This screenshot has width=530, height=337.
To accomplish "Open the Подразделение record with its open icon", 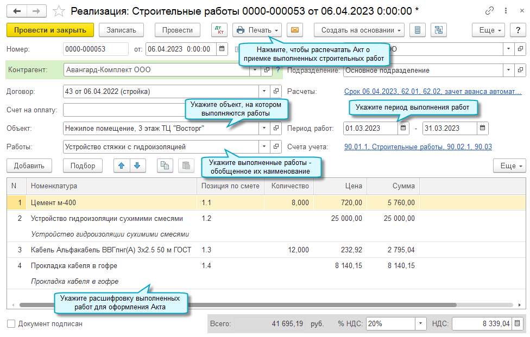I will [520, 70].
